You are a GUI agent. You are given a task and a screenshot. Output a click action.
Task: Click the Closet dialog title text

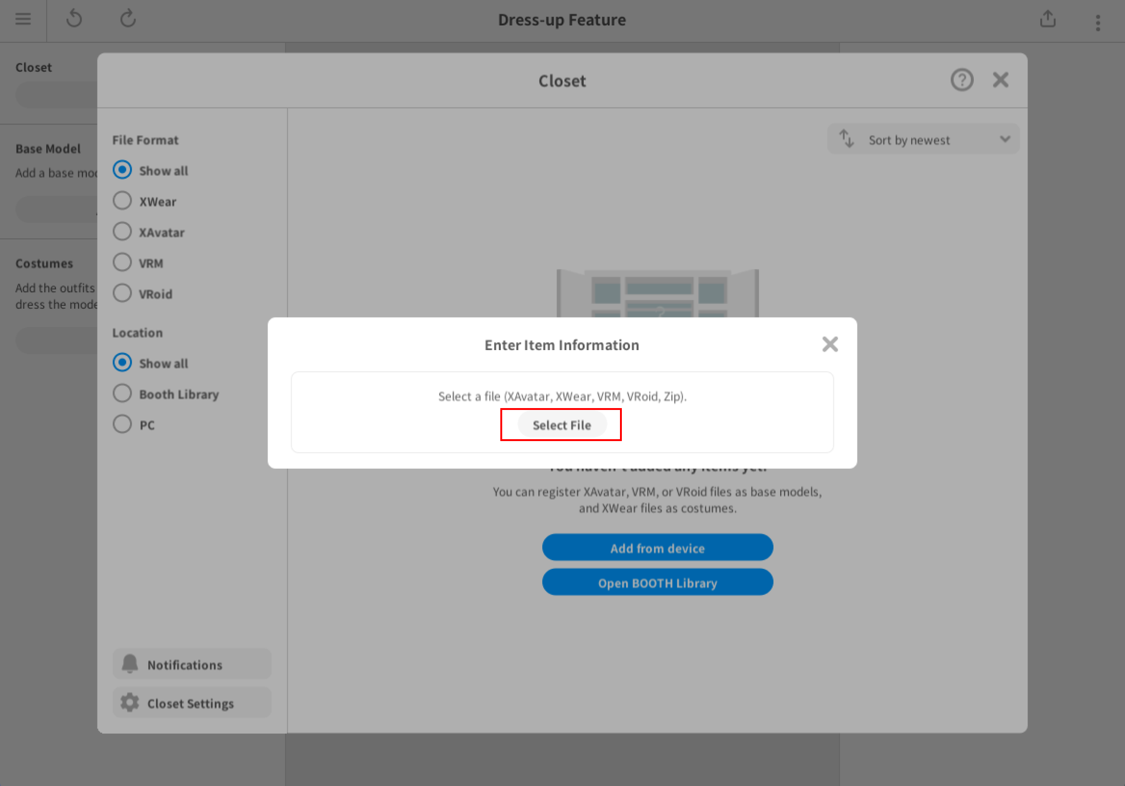click(562, 81)
